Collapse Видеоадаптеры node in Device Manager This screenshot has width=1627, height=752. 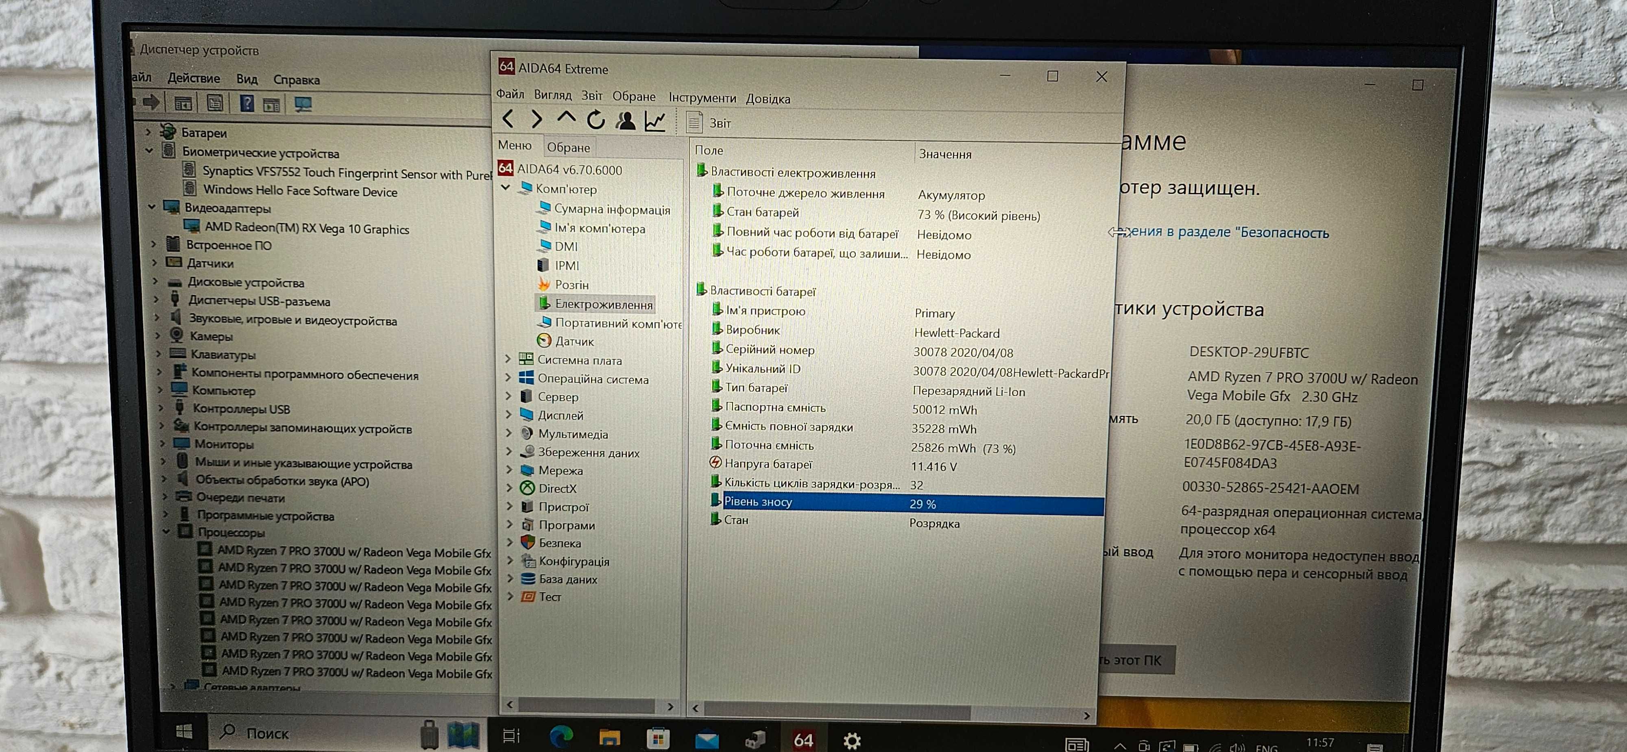tap(152, 207)
